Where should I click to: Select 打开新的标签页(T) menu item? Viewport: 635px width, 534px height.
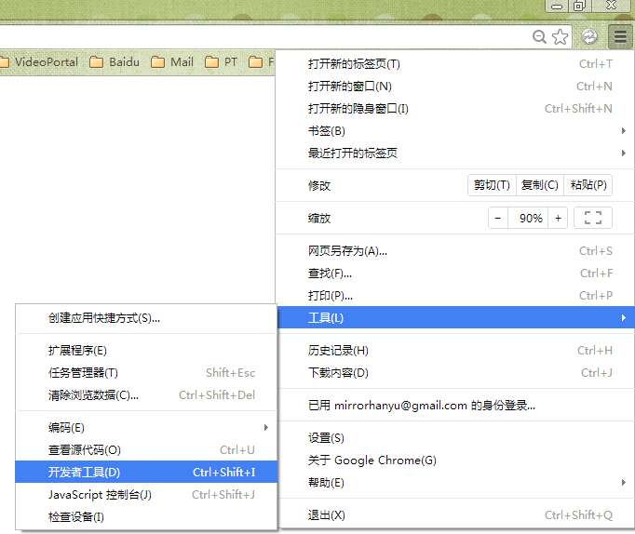click(455, 64)
